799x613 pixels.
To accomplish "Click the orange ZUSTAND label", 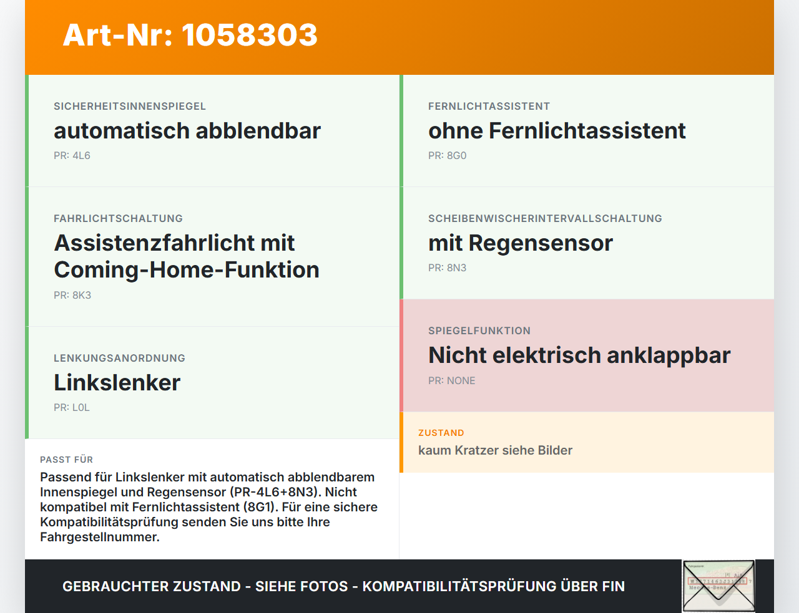I will pos(441,433).
